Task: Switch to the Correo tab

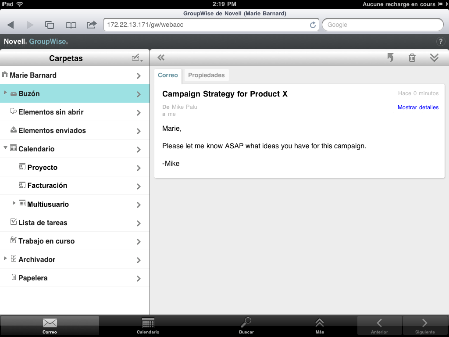Action: pyautogui.click(x=168, y=75)
